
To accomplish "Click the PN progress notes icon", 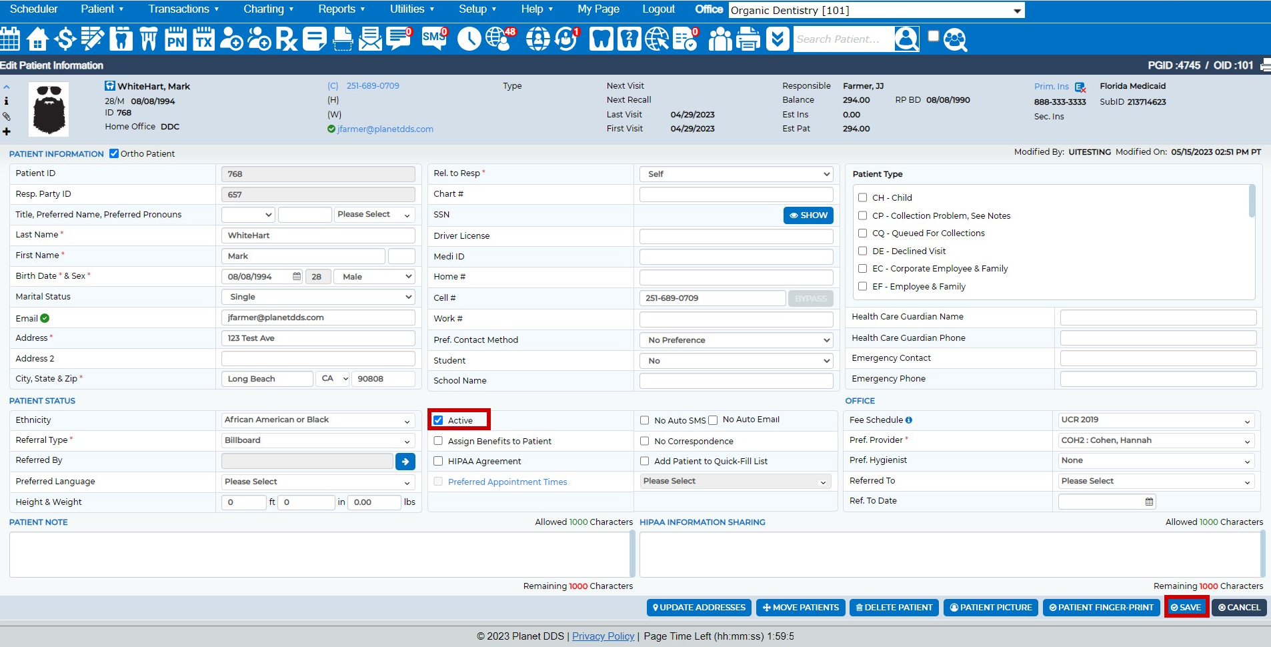I will point(176,39).
